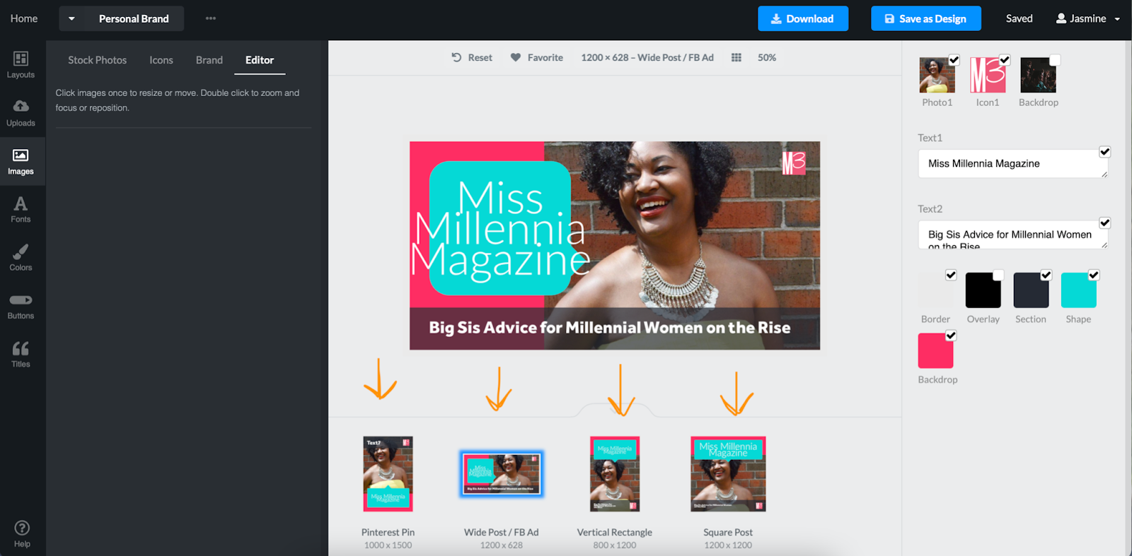Open the Buttons panel
This screenshot has width=1132, height=556.
coord(21,307)
